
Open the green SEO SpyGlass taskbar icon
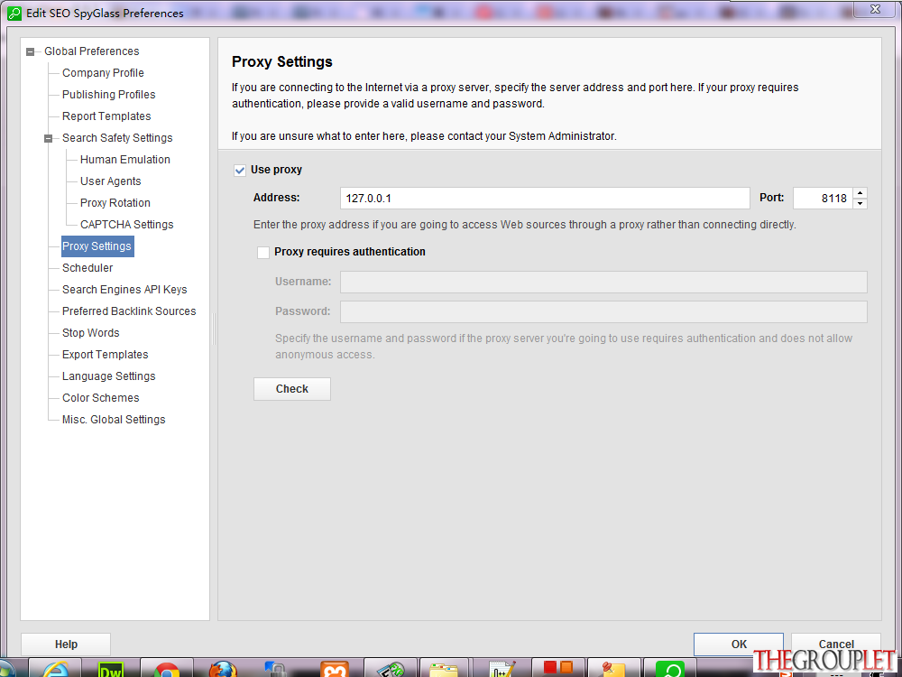click(671, 670)
